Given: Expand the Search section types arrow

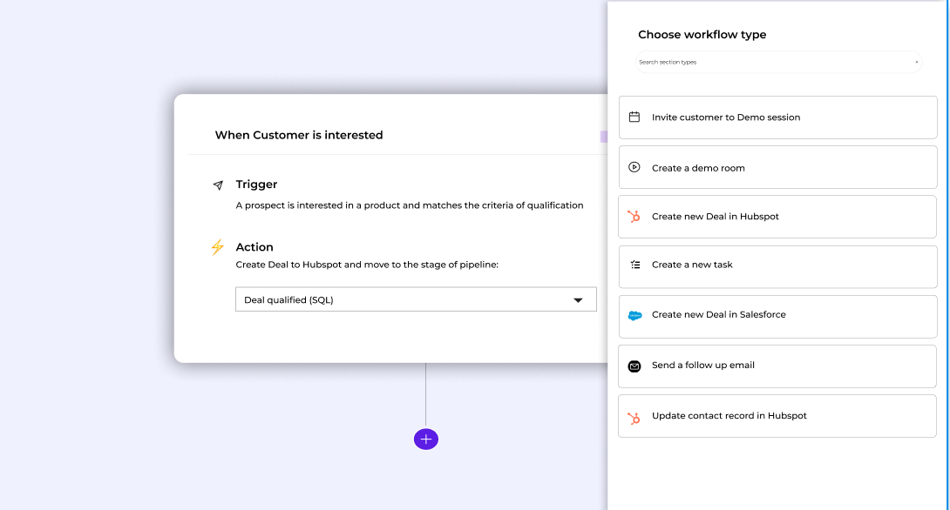Looking at the screenshot, I should coord(916,63).
